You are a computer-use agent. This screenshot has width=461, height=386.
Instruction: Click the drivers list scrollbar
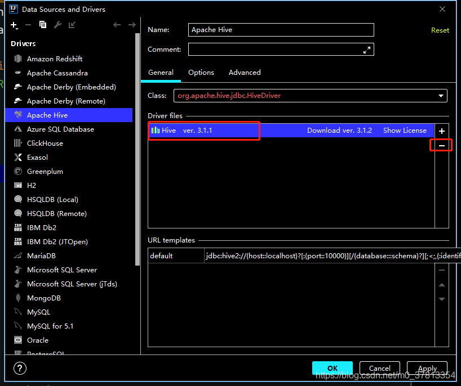[138, 149]
